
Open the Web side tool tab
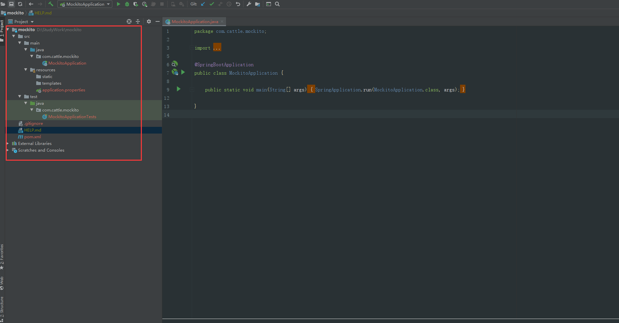click(x=2, y=283)
